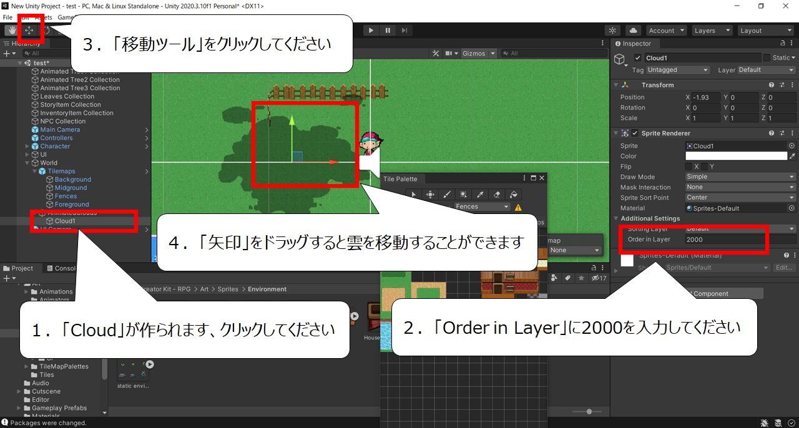Open the Audio folder in Project
The image size is (799, 428).
tap(40, 383)
